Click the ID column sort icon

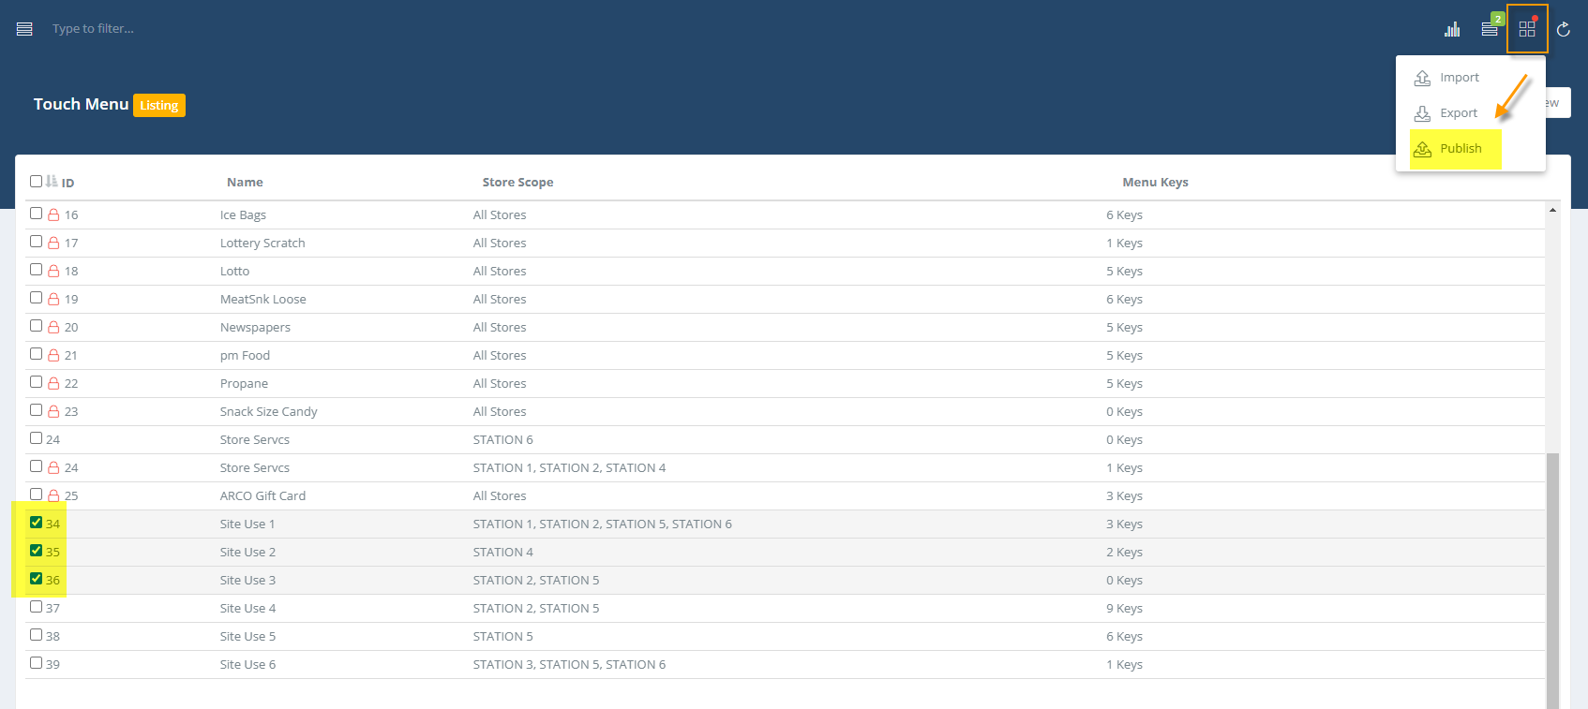tap(52, 181)
